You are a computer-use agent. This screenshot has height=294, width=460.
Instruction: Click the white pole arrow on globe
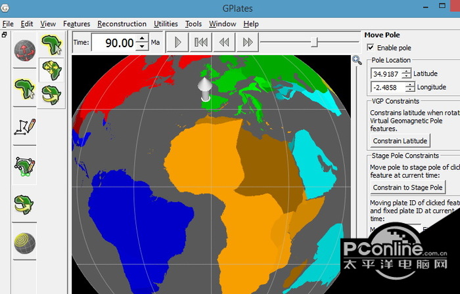pyautogui.click(x=204, y=89)
